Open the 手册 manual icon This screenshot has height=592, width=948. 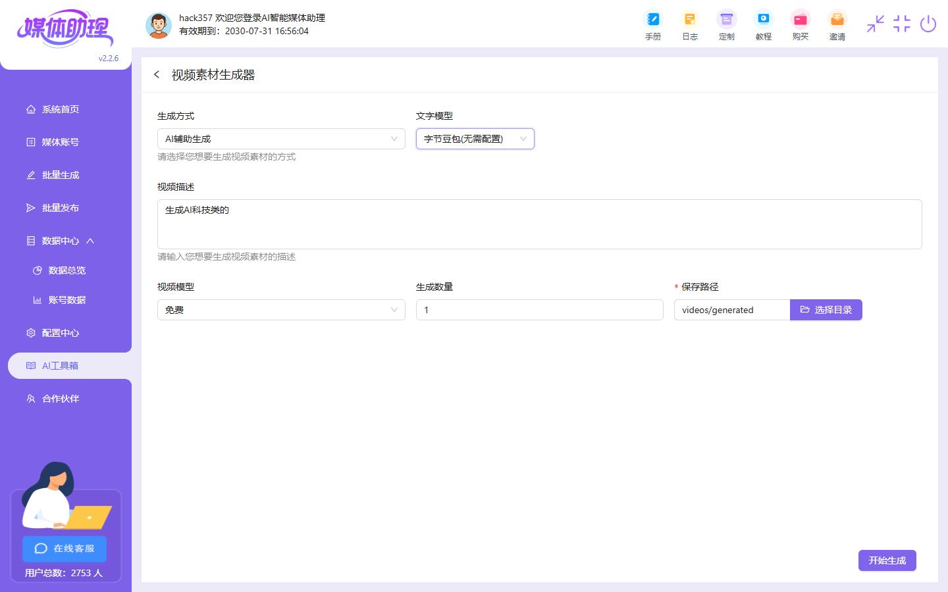click(652, 25)
